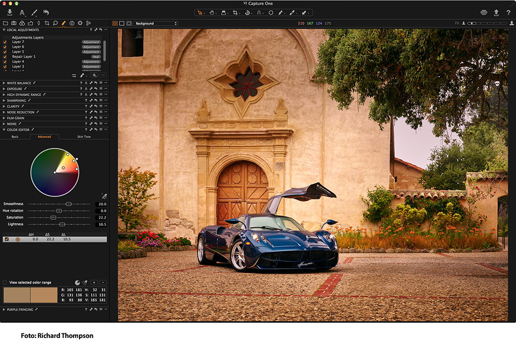Click the Export upload arrow icon

pos(496,13)
